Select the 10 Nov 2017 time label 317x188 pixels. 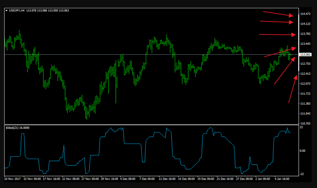coord(12,179)
